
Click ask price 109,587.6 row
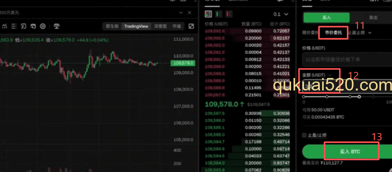[247, 95]
